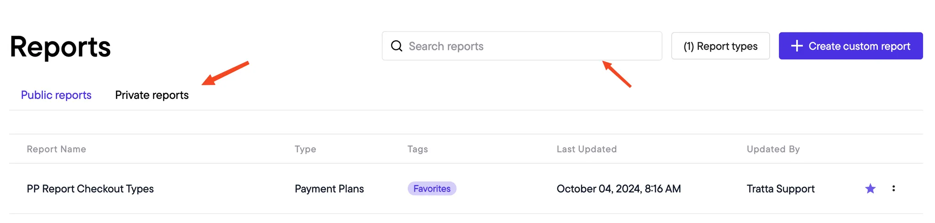
Task: Sort by the Last Updated column
Action: click(x=587, y=149)
